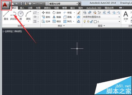Open the 输出 ribbon tab
Image resolution: width=132 pixels, height=95 pixels.
coord(73,8)
